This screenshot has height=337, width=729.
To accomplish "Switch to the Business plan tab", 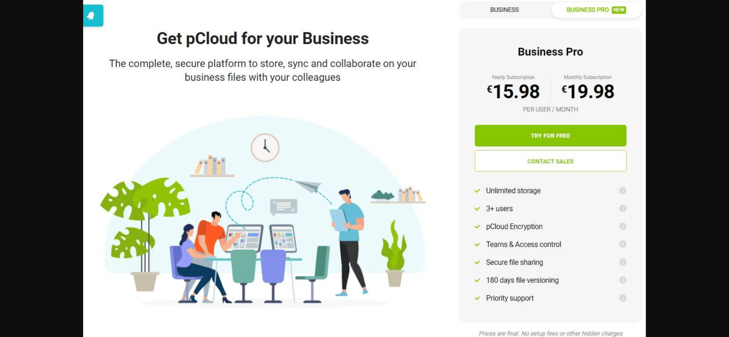I will pyautogui.click(x=504, y=10).
